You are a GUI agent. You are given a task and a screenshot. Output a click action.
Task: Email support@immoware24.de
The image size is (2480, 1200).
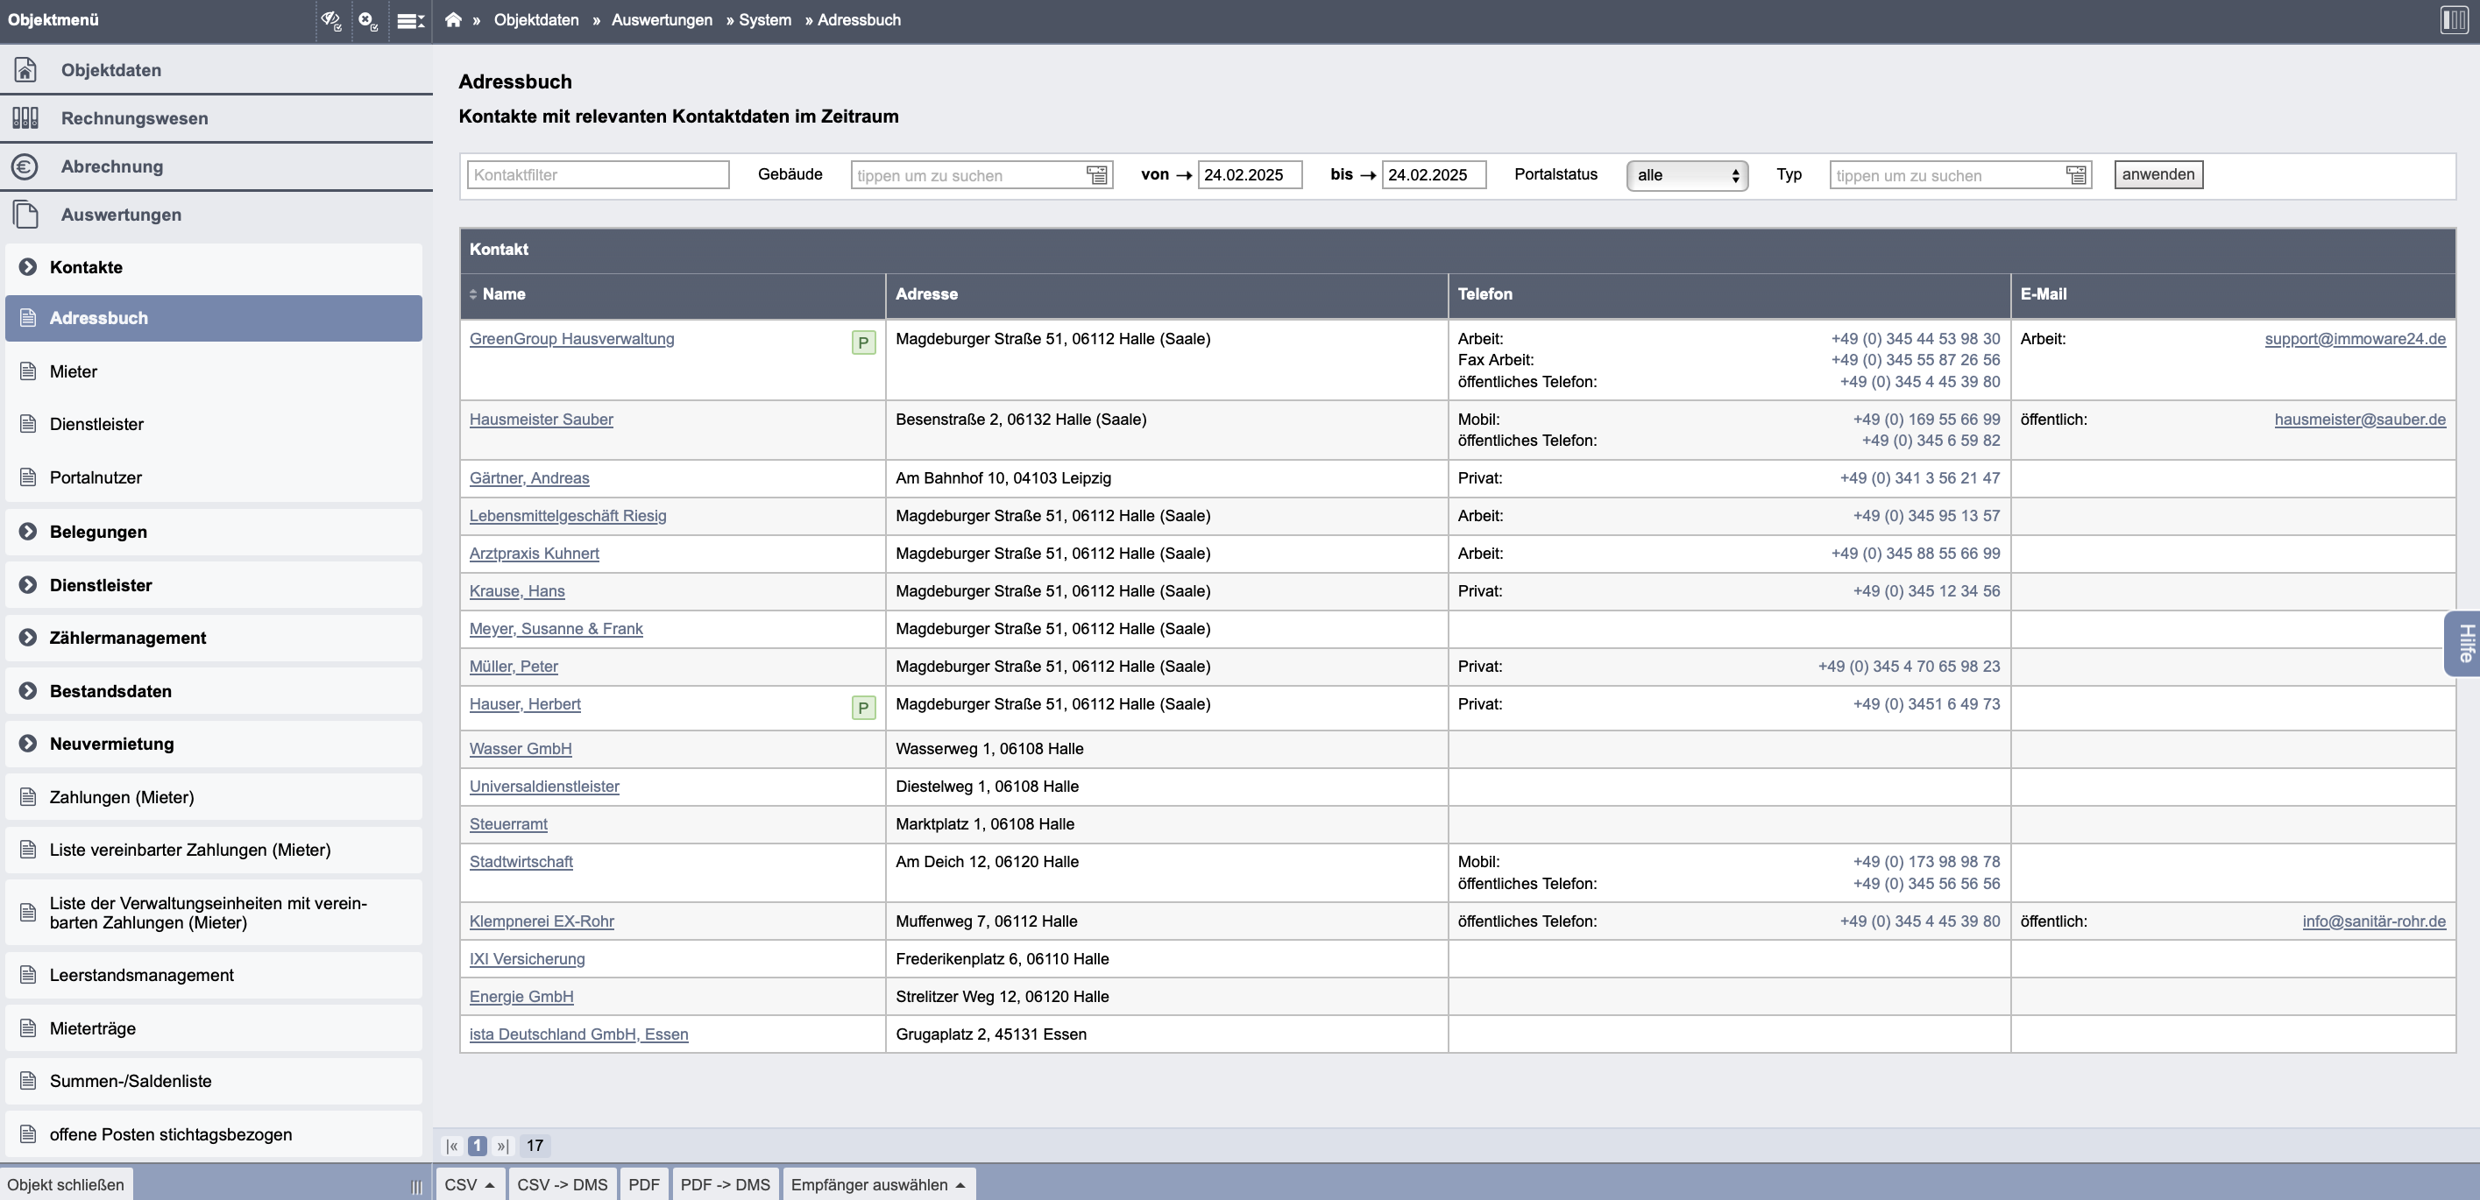[2355, 339]
